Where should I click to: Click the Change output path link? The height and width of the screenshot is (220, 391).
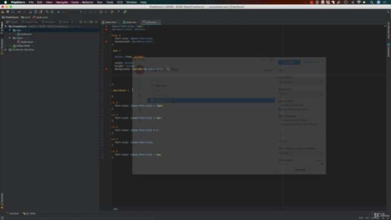pyautogui.click(x=318, y=160)
